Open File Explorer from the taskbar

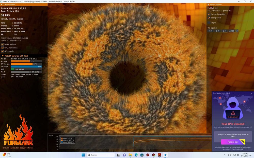coord(130,155)
